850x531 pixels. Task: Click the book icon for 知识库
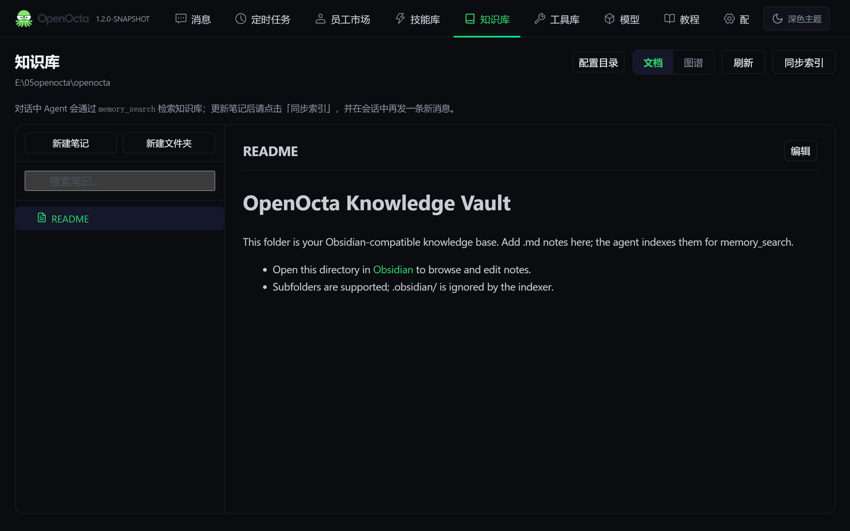coord(470,19)
